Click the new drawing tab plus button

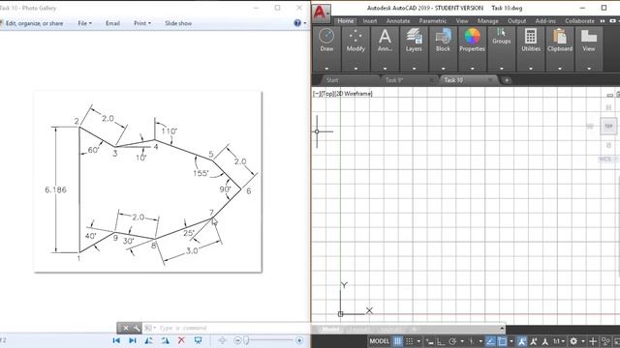[x=507, y=80]
